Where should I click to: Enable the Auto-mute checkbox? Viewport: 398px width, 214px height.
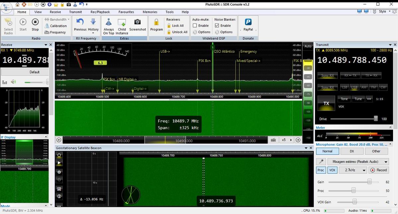pyautogui.click(x=195, y=26)
